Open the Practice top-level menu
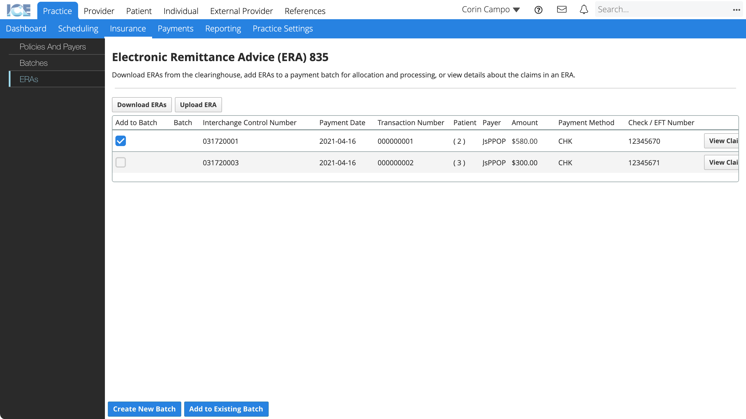 [57, 11]
